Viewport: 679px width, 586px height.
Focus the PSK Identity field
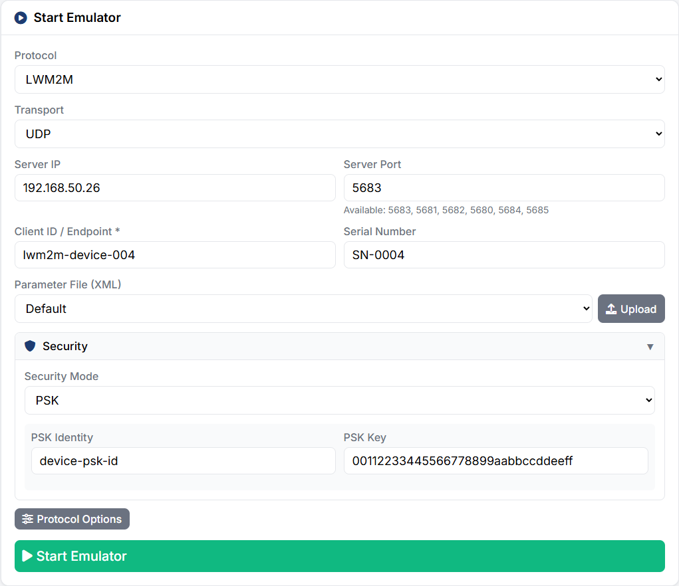tap(183, 460)
